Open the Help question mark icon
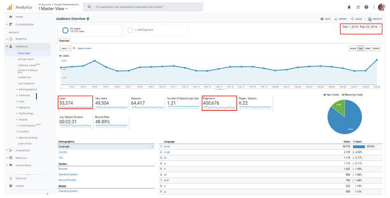Image resolution: width=390 pixels, height=198 pixels. click(366, 7)
